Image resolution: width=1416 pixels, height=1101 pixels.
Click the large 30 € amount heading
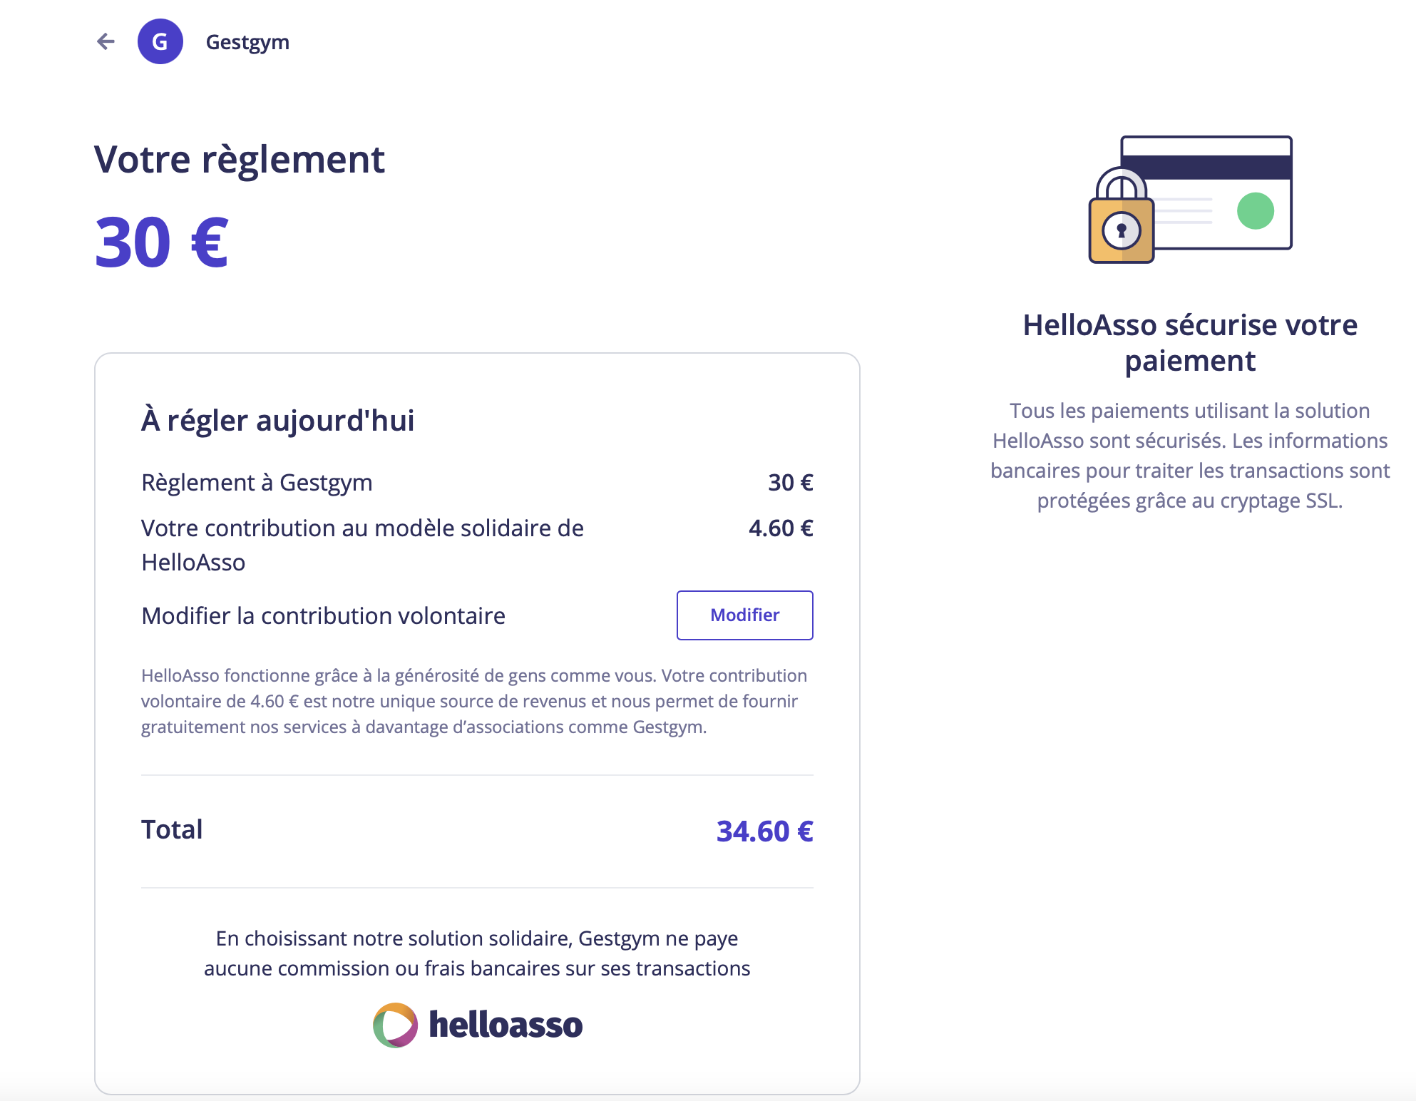coord(161,243)
